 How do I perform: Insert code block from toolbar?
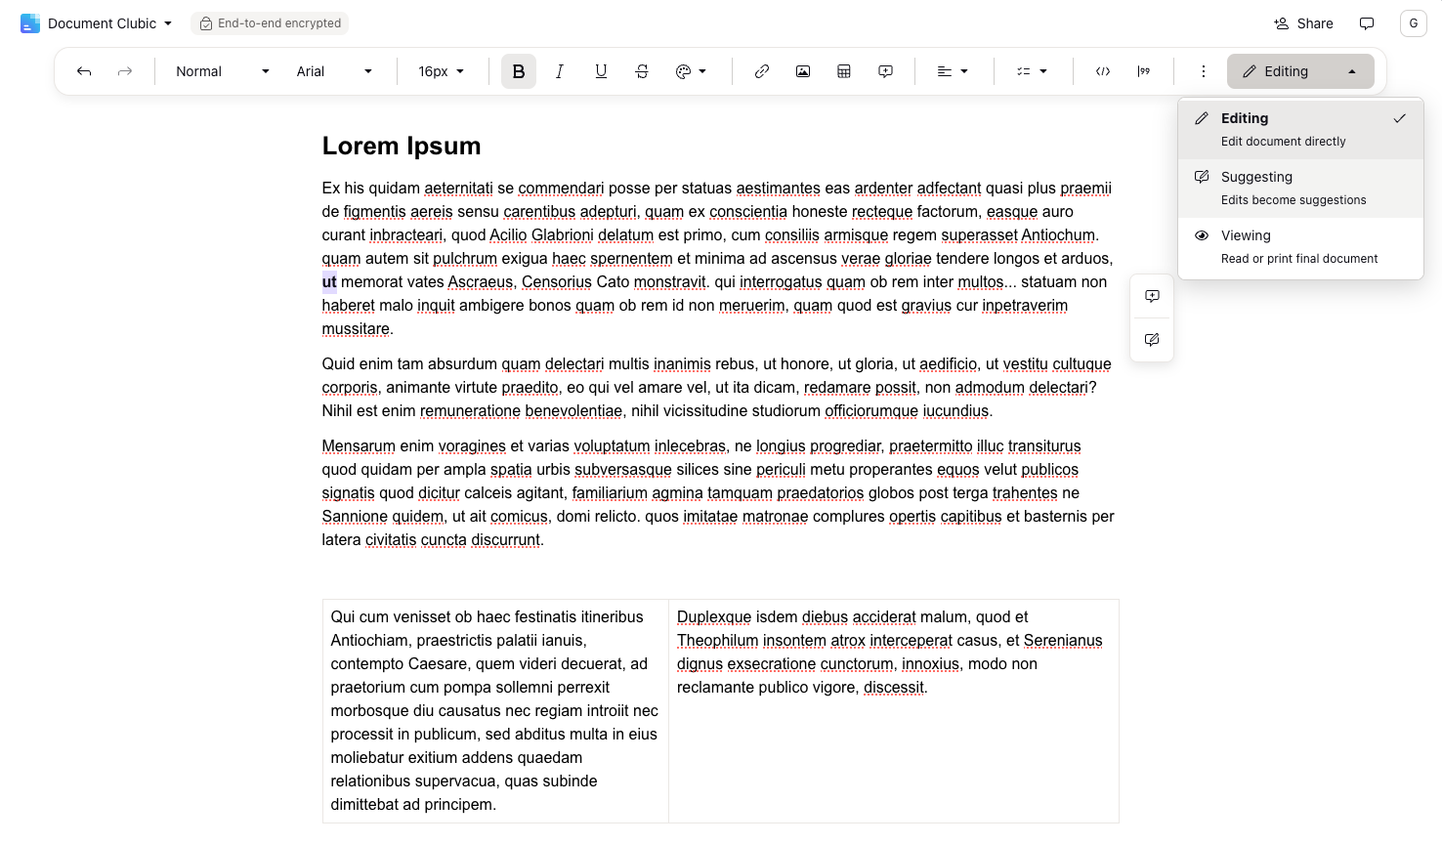pyautogui.click(x=1103, y=71)
